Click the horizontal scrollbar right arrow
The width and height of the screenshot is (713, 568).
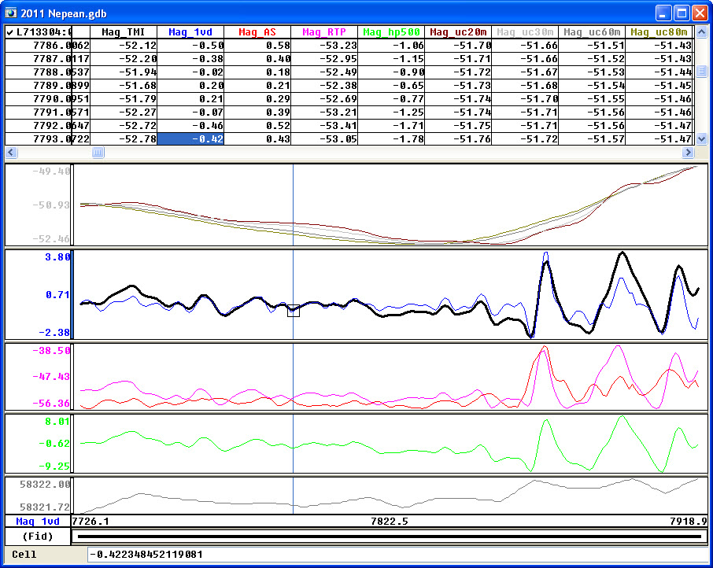688,153
